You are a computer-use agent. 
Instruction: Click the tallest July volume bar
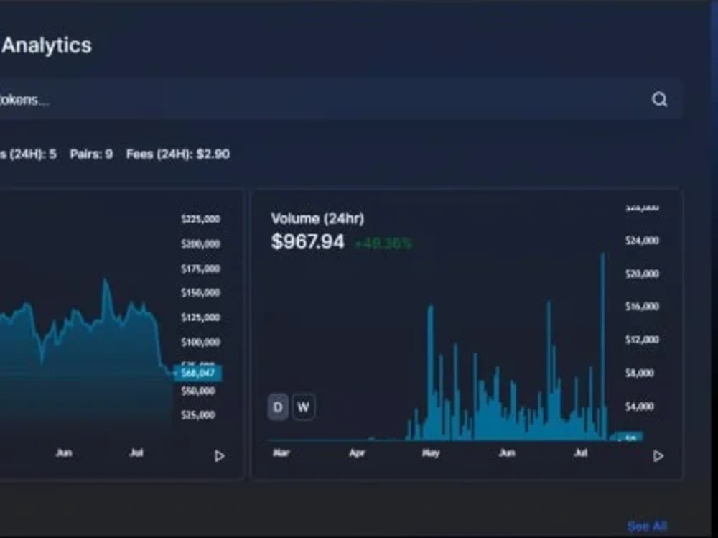[x=604, y=338]
